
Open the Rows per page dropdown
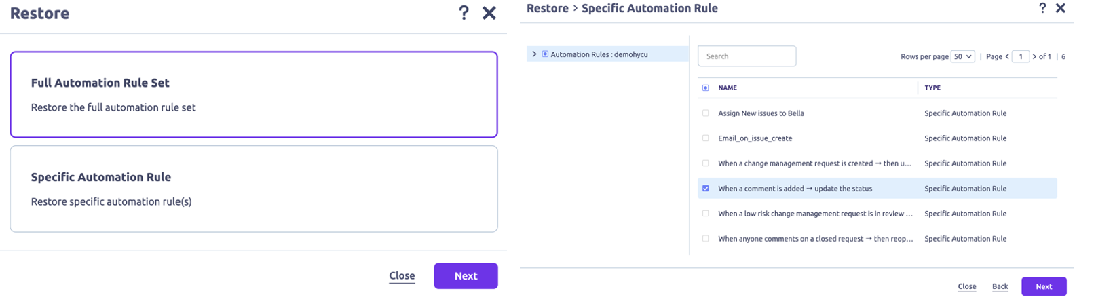click(x=962, y=56)
